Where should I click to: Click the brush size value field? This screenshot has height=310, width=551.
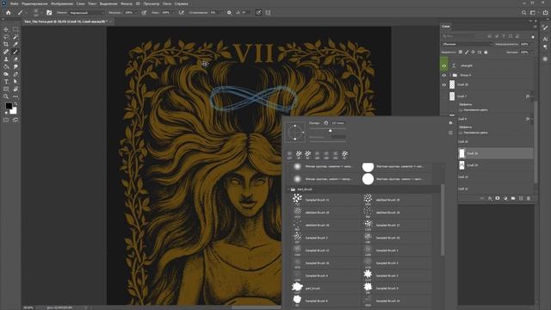[338, 123]
